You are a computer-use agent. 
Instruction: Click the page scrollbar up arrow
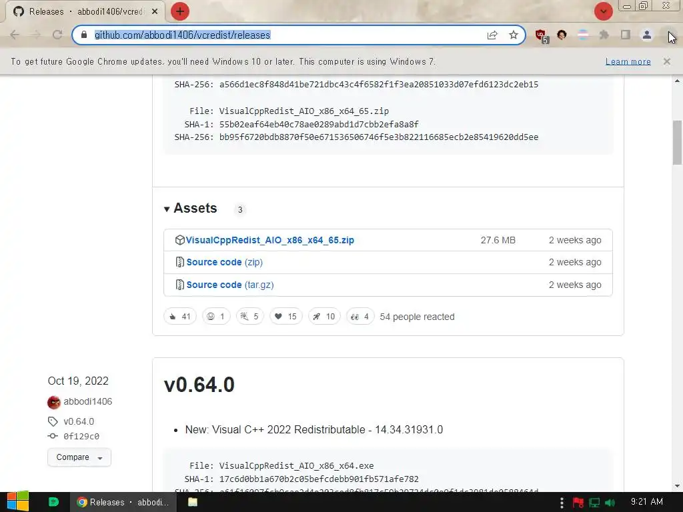(677, 81)
